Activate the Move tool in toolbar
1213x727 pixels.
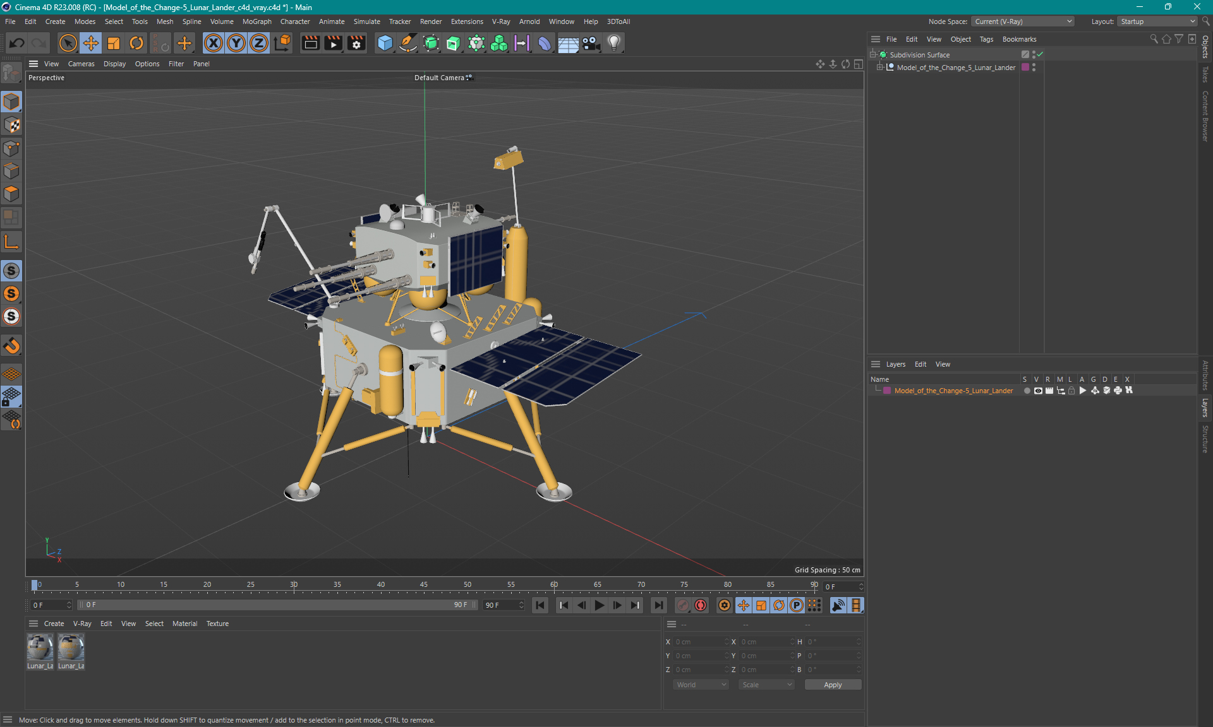pos(91,43)
